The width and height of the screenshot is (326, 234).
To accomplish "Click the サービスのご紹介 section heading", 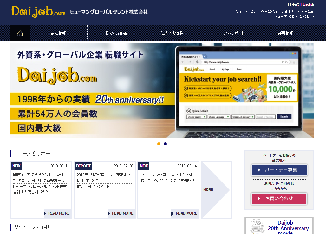I will click(x=33, y=227).
